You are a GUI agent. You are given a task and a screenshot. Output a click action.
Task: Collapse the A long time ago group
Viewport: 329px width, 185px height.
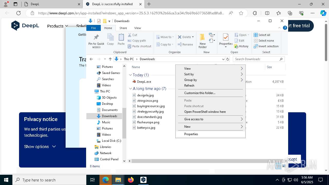point(130,89)
